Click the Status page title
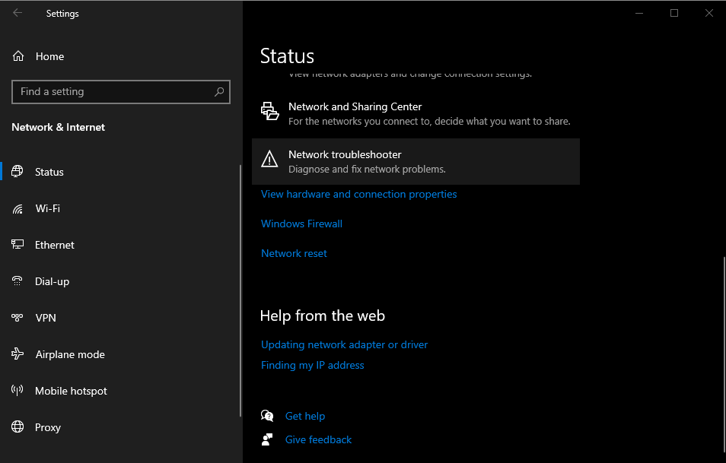 click(287, 56)
